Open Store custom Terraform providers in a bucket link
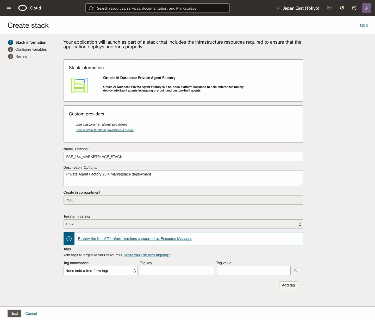375x320 pixels. (x=105, y=130)
